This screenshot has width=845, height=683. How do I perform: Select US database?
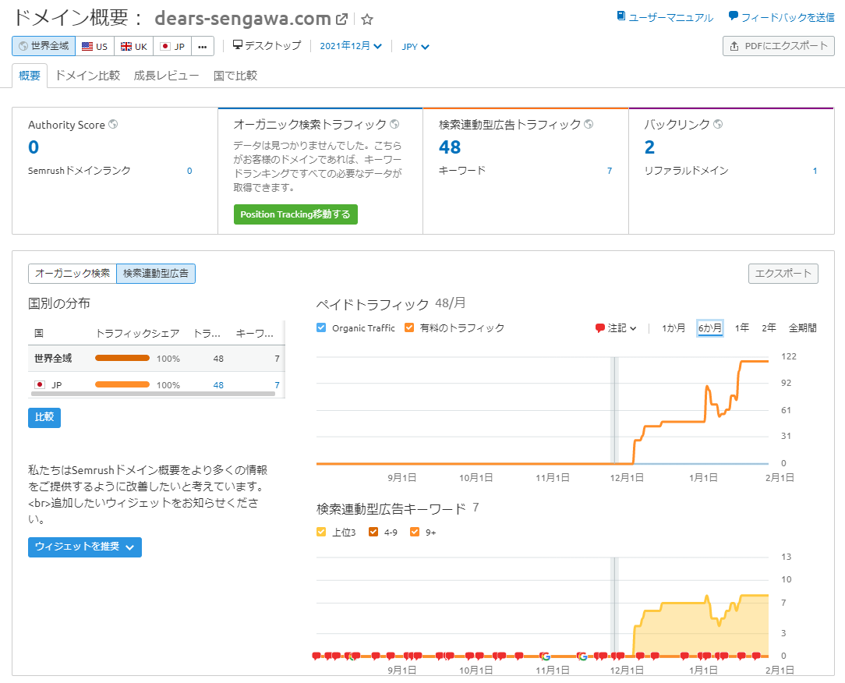point(95,46)
